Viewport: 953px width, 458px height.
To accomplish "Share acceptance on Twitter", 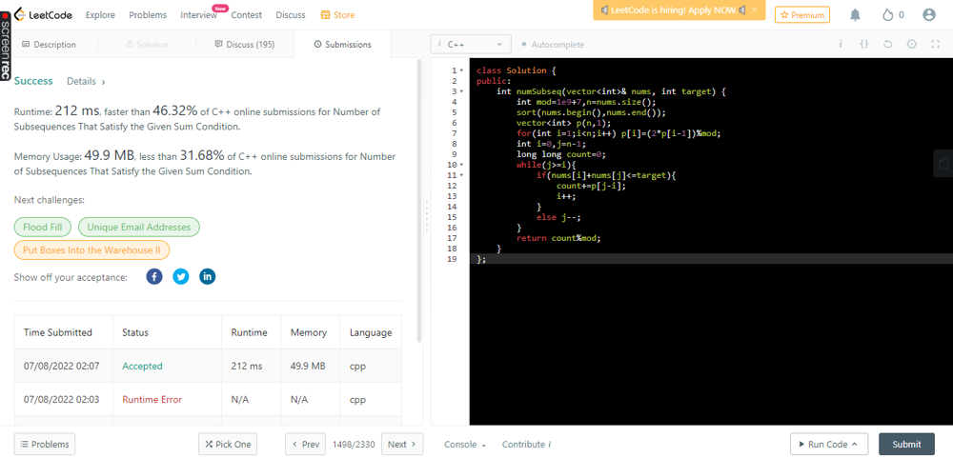I will [x=180, y=277].
